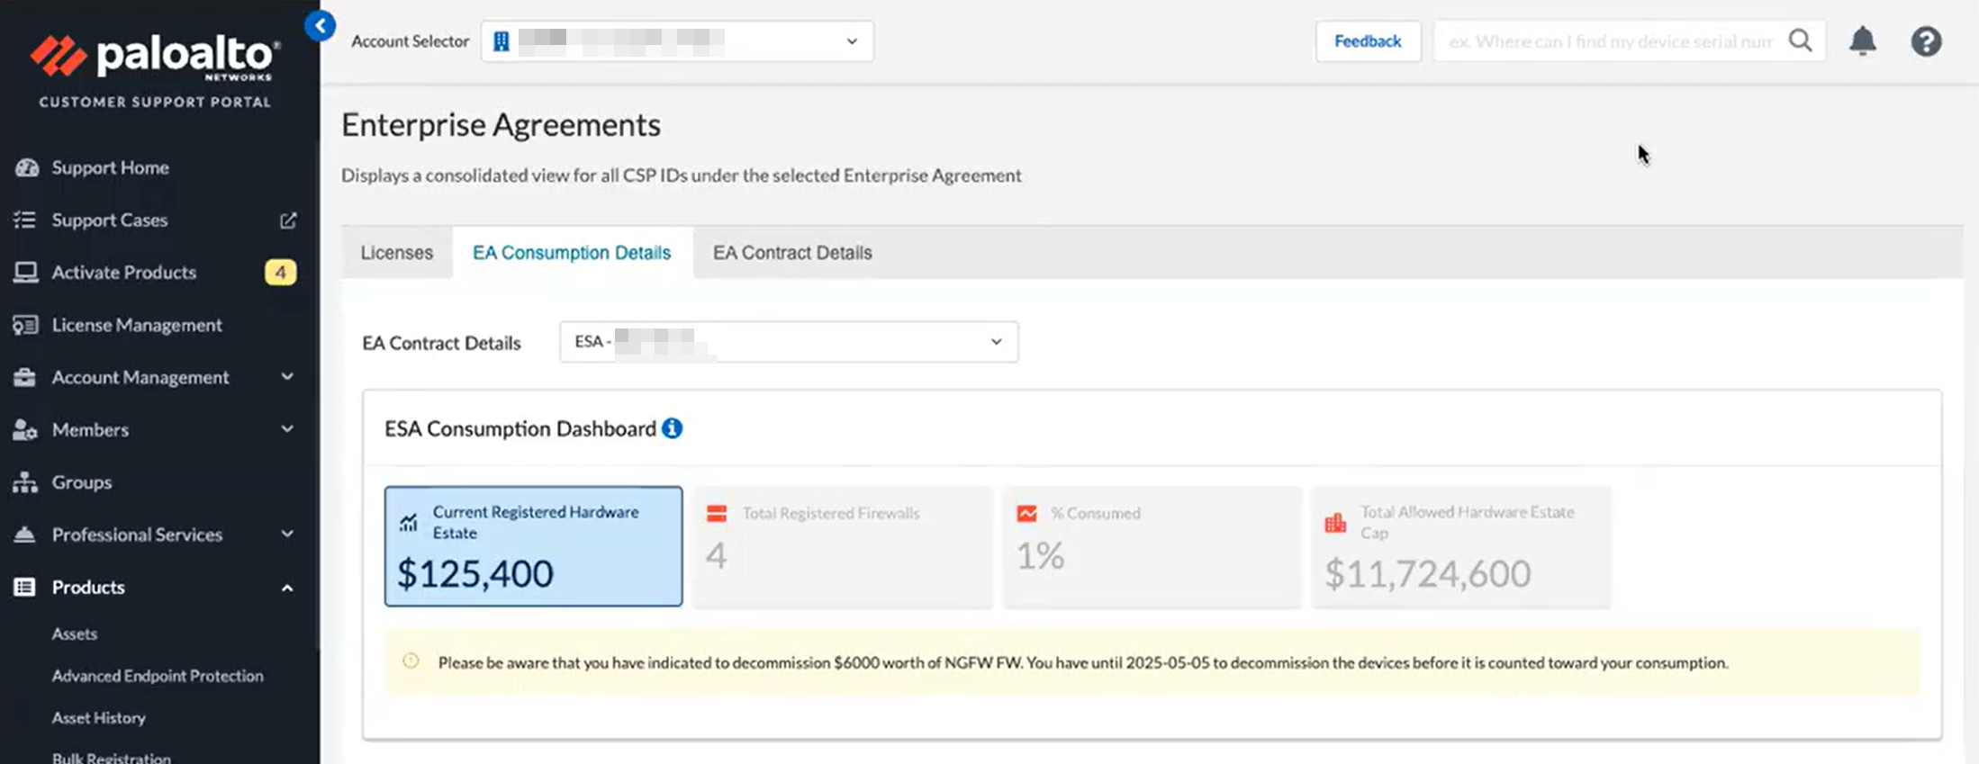The width and height of the screenshot is (1979, 764).
Task: Click the search magnifier icon
Action: point(1800,41)
